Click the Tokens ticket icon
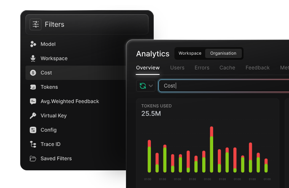 (x=33, y=87)
